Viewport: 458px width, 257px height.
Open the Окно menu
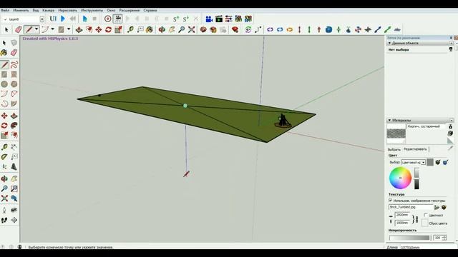click(x=111, y=11)
